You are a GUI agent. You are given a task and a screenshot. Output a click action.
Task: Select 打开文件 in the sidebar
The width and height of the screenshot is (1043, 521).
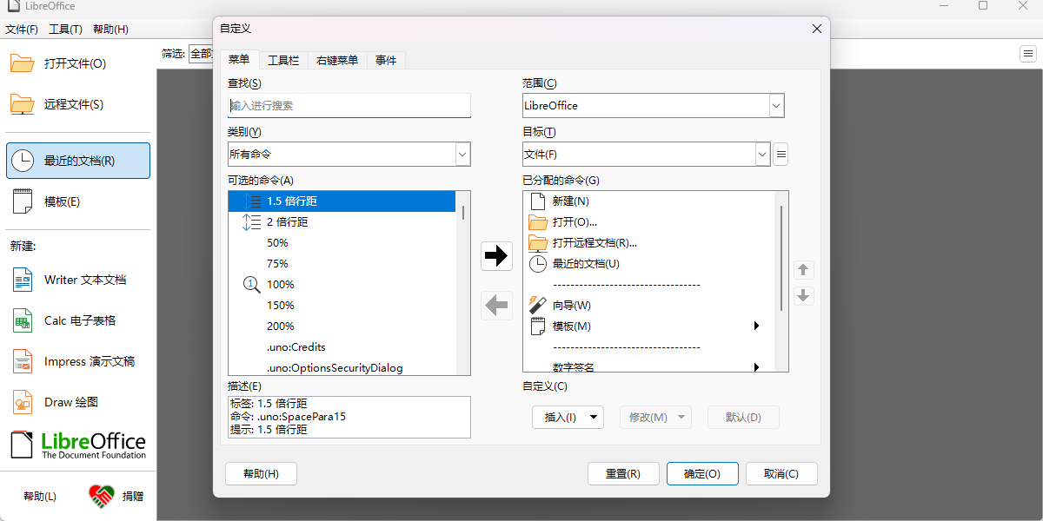click(76, 63)
